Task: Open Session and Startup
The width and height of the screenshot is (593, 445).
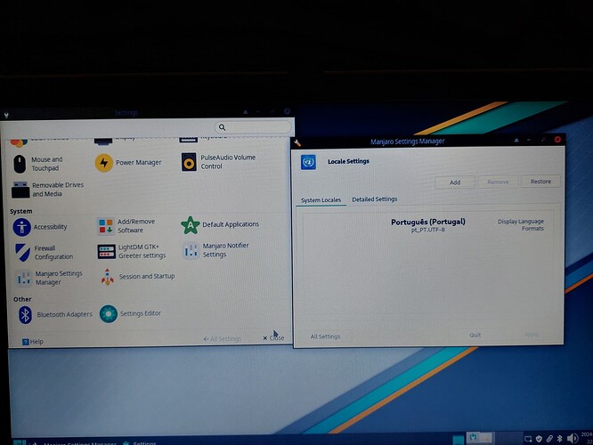Action: pos(137,277)
